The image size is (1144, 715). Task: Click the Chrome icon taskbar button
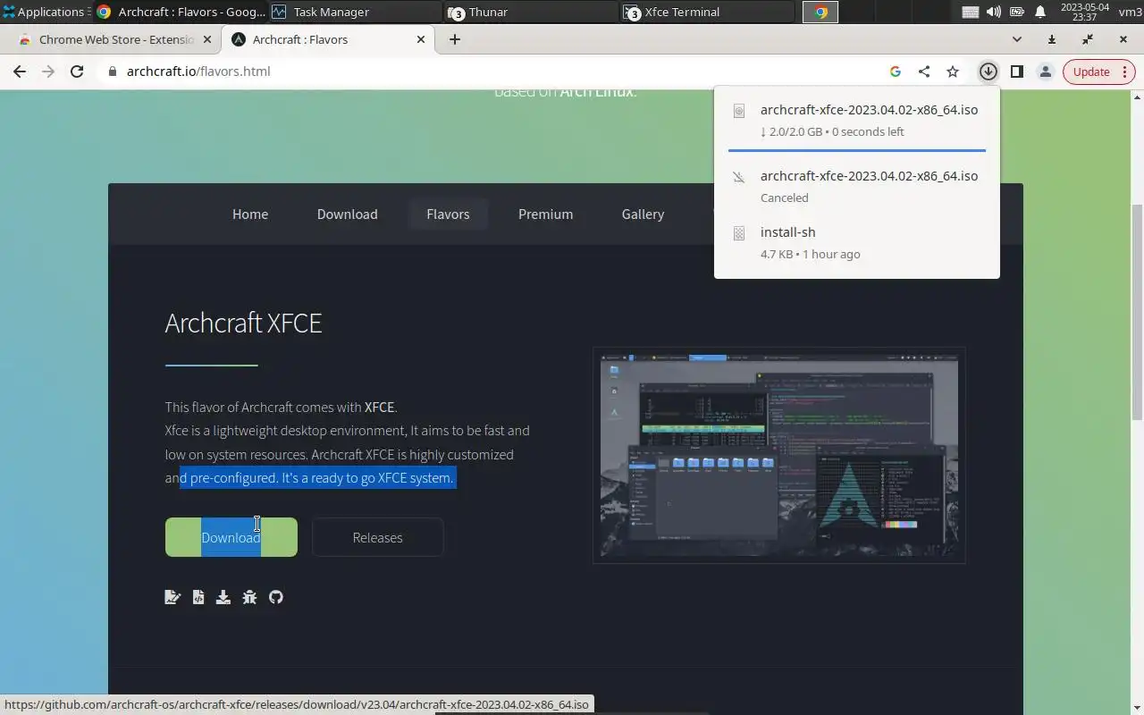[x=820, y=12]
